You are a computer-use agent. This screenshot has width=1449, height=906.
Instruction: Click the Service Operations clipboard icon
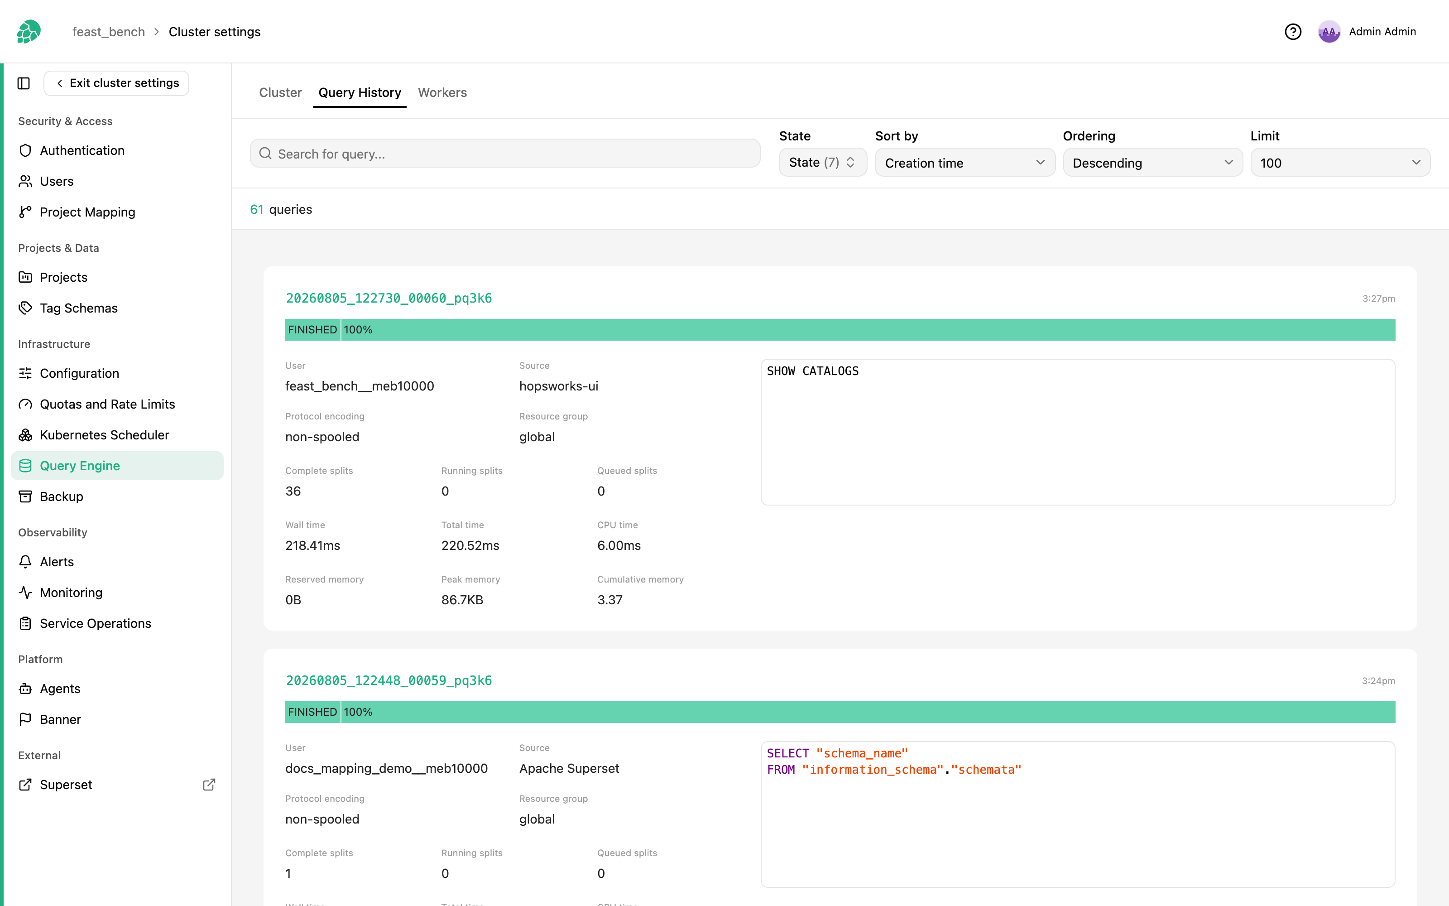click(25, 623)
